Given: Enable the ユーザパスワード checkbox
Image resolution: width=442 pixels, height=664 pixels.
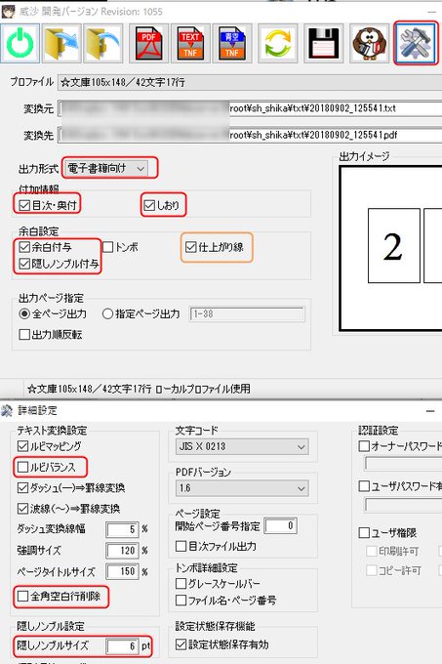Looking at the screenshot, I should coord(364,486).
